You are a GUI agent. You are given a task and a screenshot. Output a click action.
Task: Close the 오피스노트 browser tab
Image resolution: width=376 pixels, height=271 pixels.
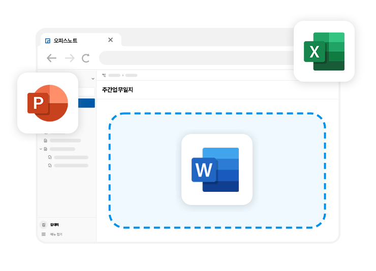tap(110, 40)
